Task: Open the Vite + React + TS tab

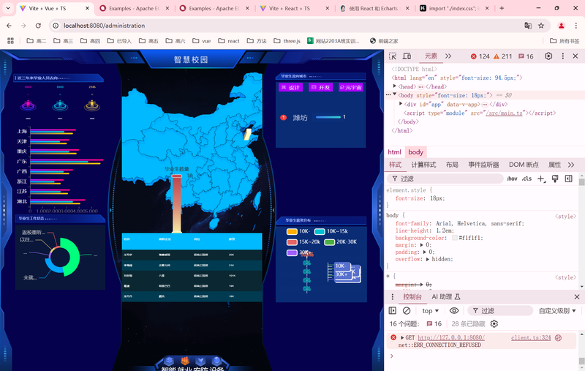Action: click(x=295, y=8)
